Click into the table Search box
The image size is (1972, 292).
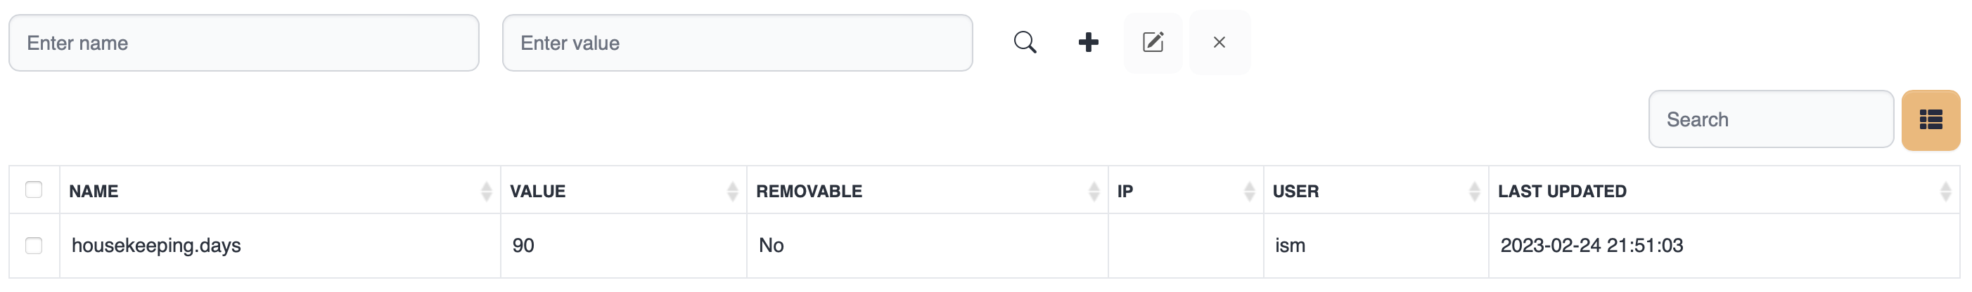click(1770, 120)
